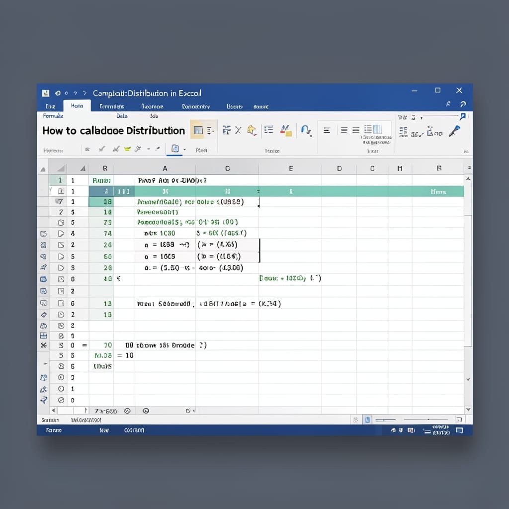
Task: Open the last ribbon tab in the row
Action: 260,106
